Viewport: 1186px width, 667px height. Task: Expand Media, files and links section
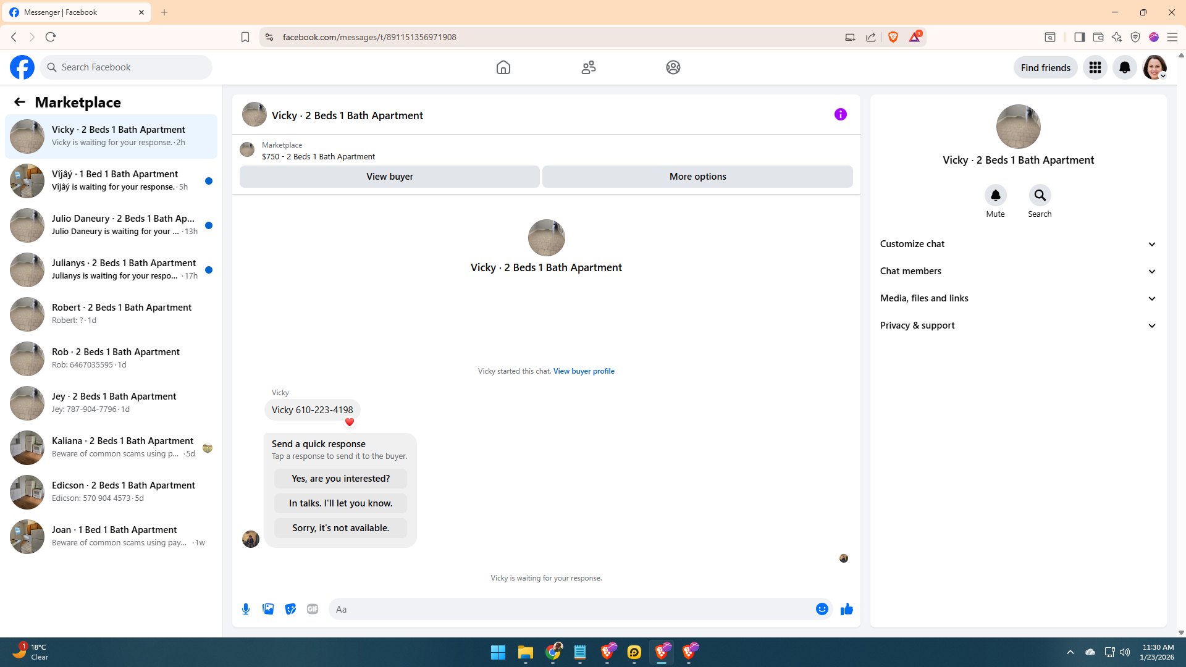point(1018,298)
